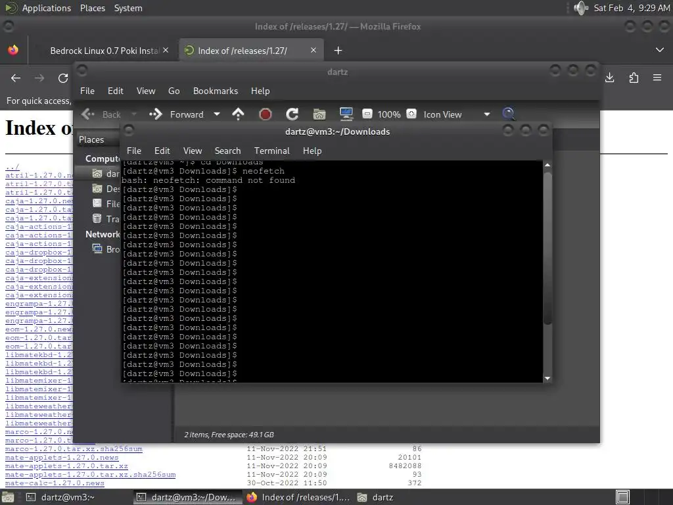The height and width of the screenshot is (505, 673).
Task: Open the terminal's View menu
Action: coord(193,151)
